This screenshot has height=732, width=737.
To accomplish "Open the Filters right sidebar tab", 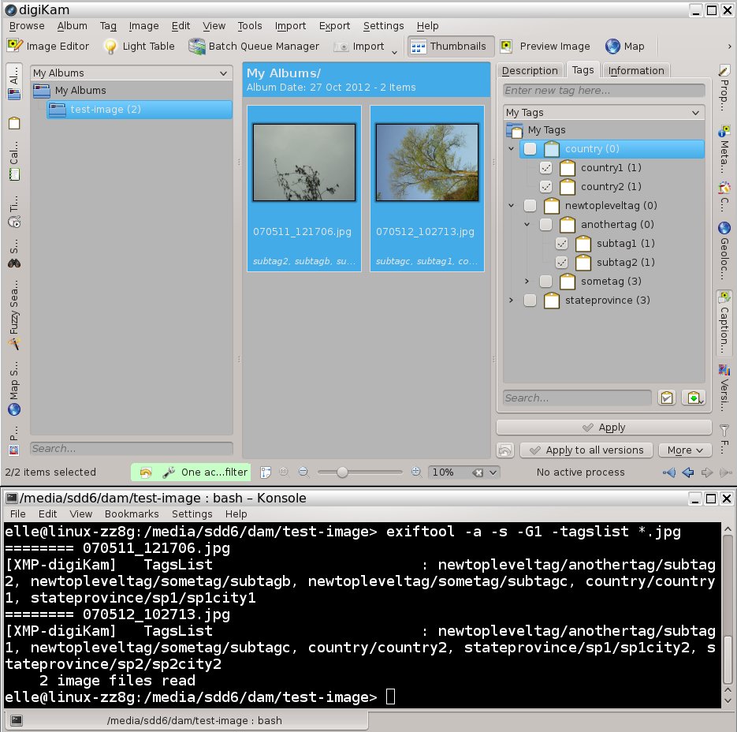I will pyautogui.click(x=724, y=439).
